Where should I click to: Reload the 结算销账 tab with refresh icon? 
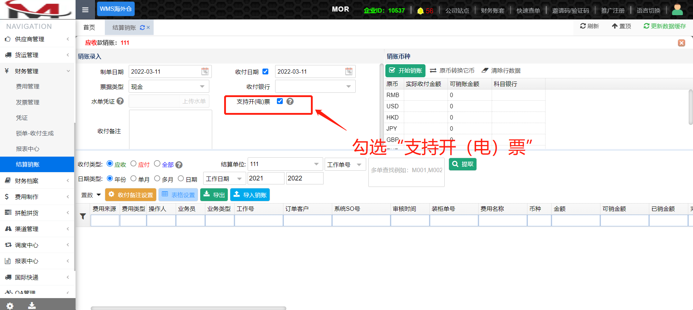tap(142, 28)
